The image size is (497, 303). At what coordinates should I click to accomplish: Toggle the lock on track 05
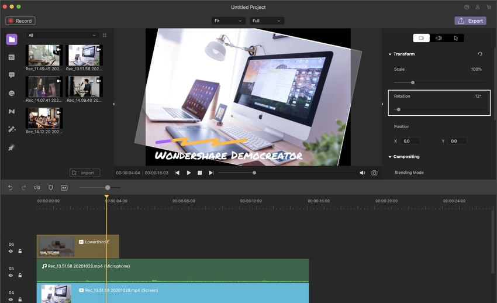[20, 275]
